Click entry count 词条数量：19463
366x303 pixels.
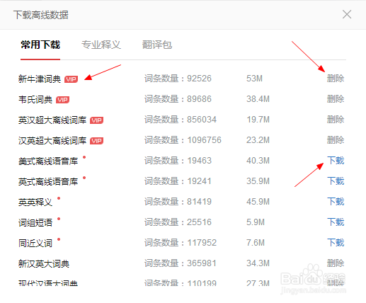click(x=178, y=161)
